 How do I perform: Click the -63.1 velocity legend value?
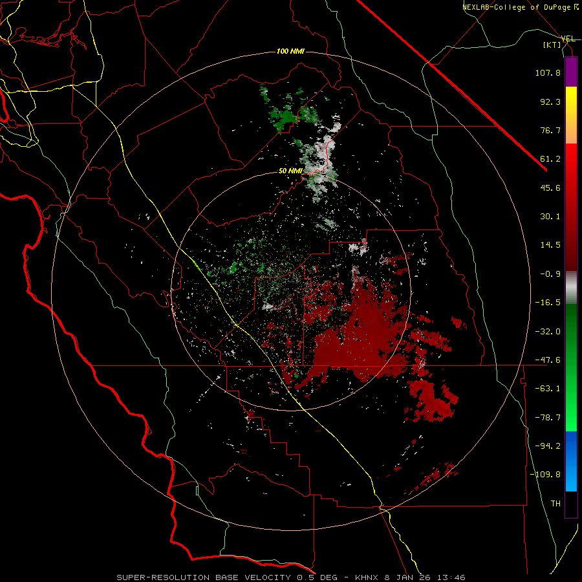point(548,389)
